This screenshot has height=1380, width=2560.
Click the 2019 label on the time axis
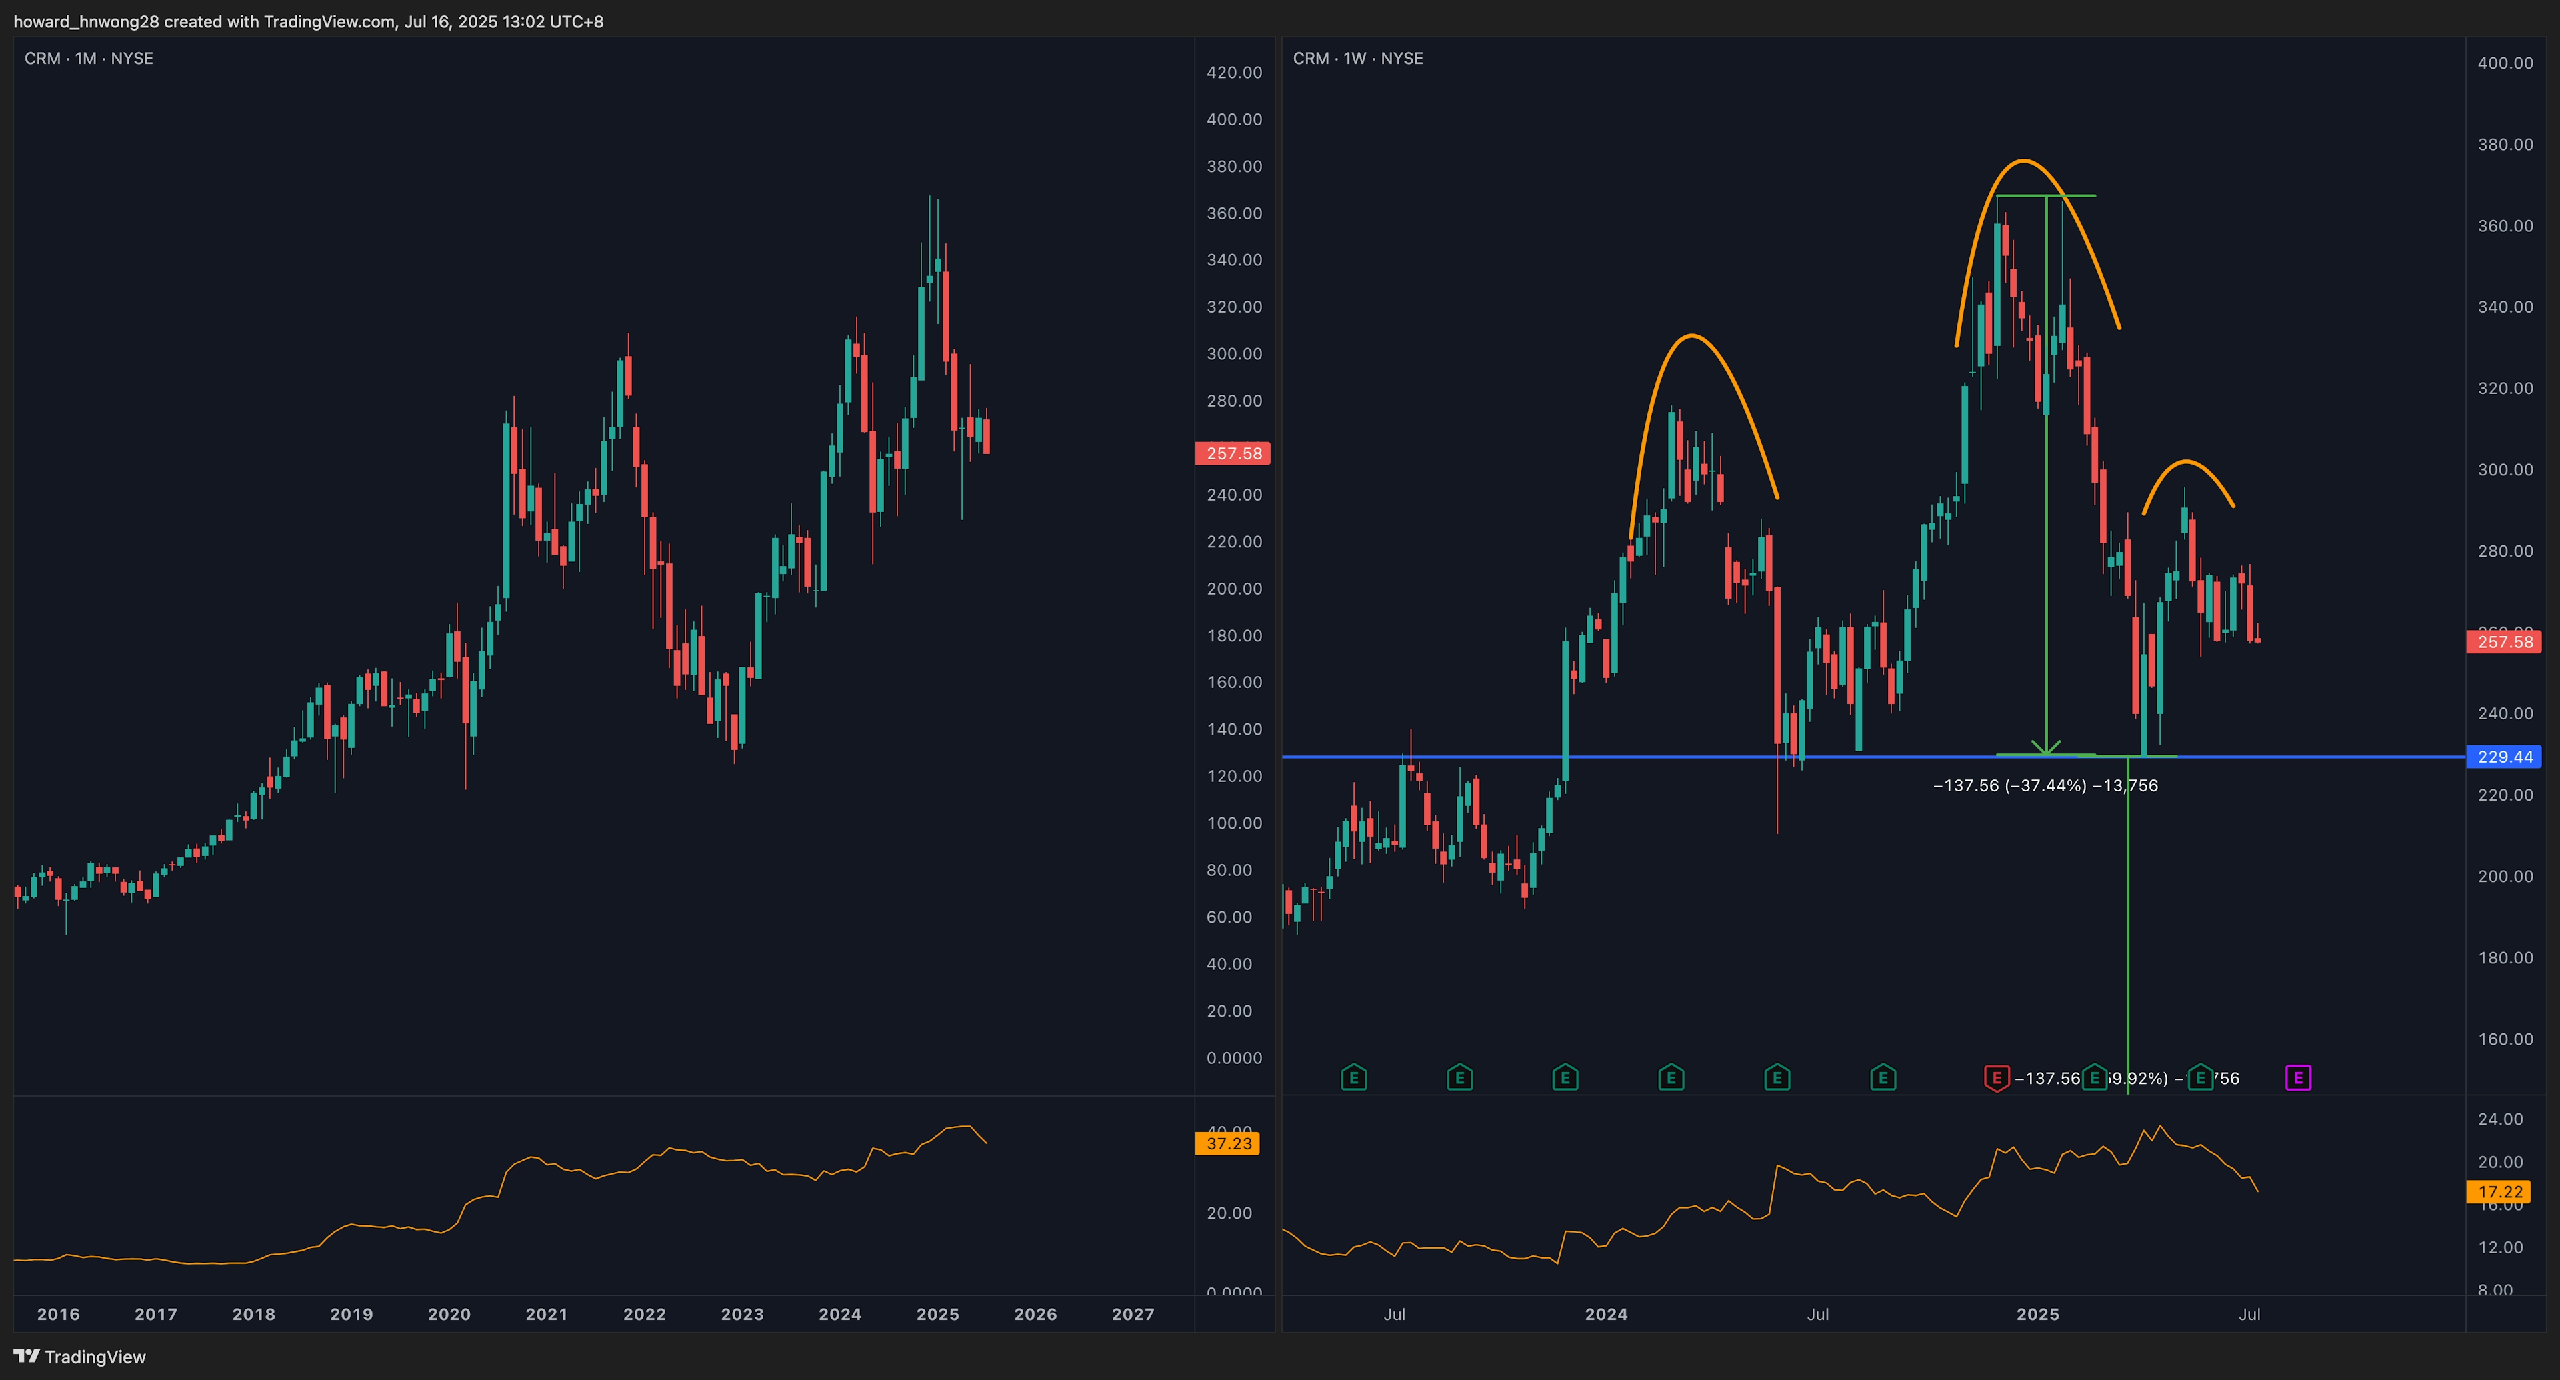[x=352, y=1315]
